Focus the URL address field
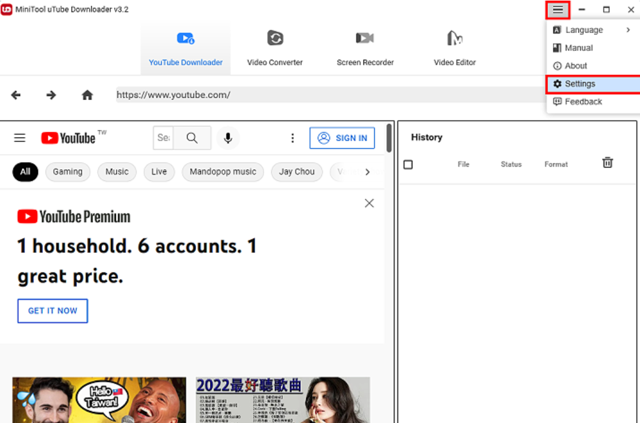Viewport: 640px width, 423px height. [331, 95]
